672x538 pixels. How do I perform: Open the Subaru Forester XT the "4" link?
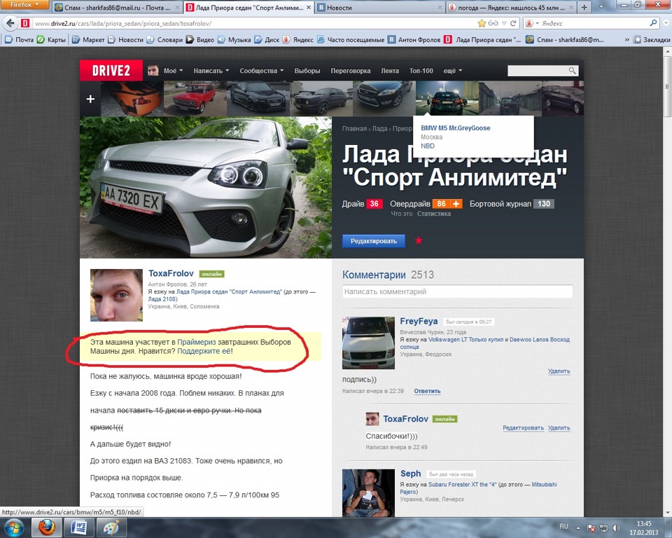[463, 484]
